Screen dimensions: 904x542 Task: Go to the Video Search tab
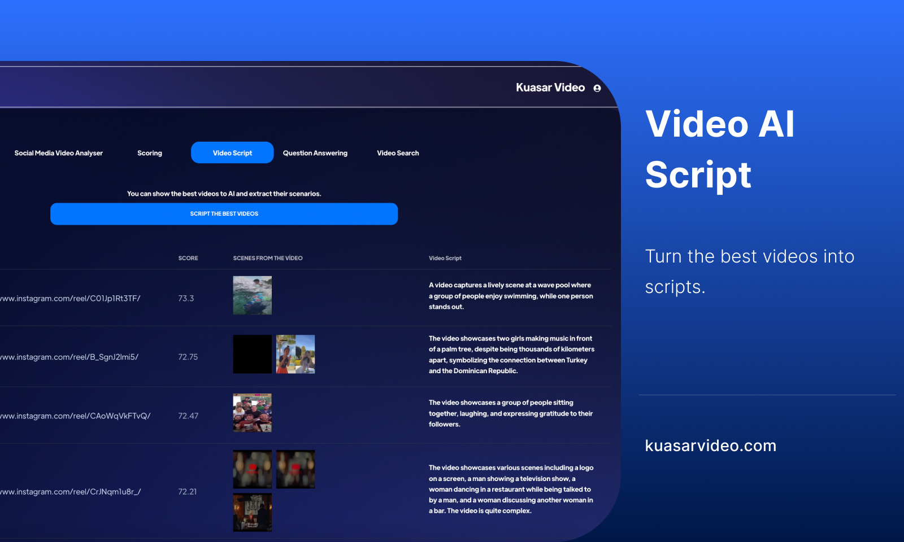(x=398, y=153)
